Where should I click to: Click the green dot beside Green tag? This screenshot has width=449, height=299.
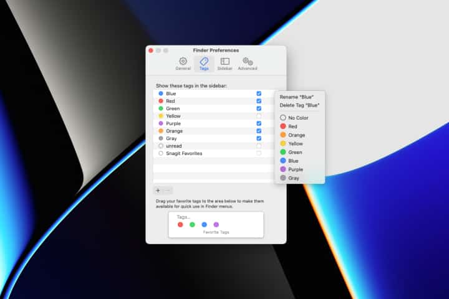tap(161, 108)
